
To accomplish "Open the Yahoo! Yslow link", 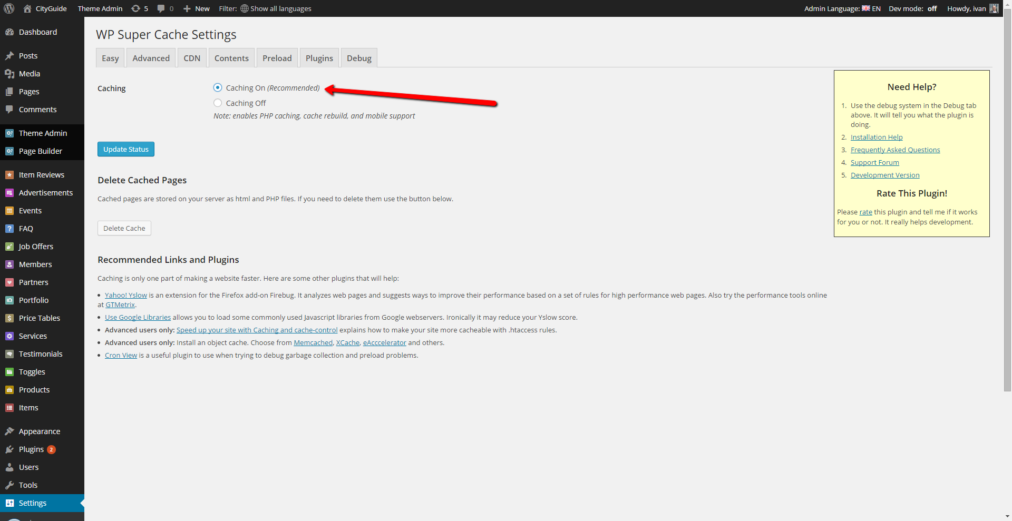I will [126, 295].
